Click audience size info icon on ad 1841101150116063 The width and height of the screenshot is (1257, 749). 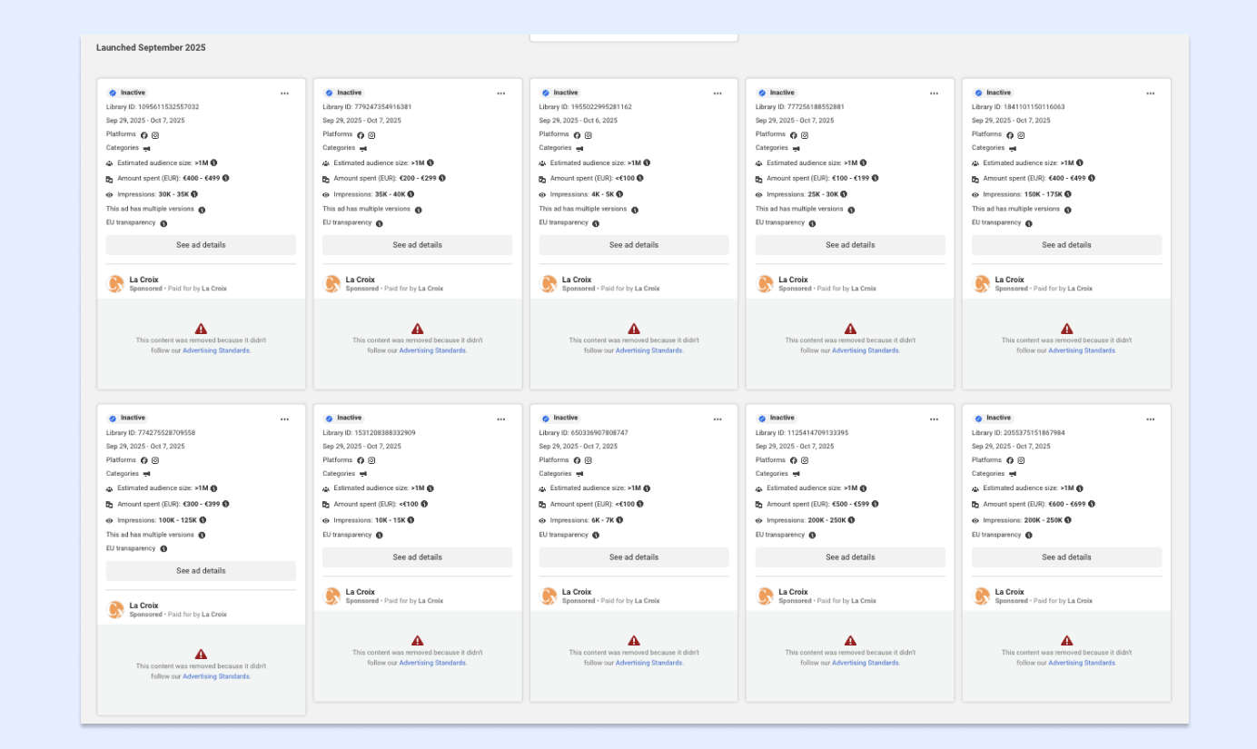pyautogui.click(x=1080, y=163)
